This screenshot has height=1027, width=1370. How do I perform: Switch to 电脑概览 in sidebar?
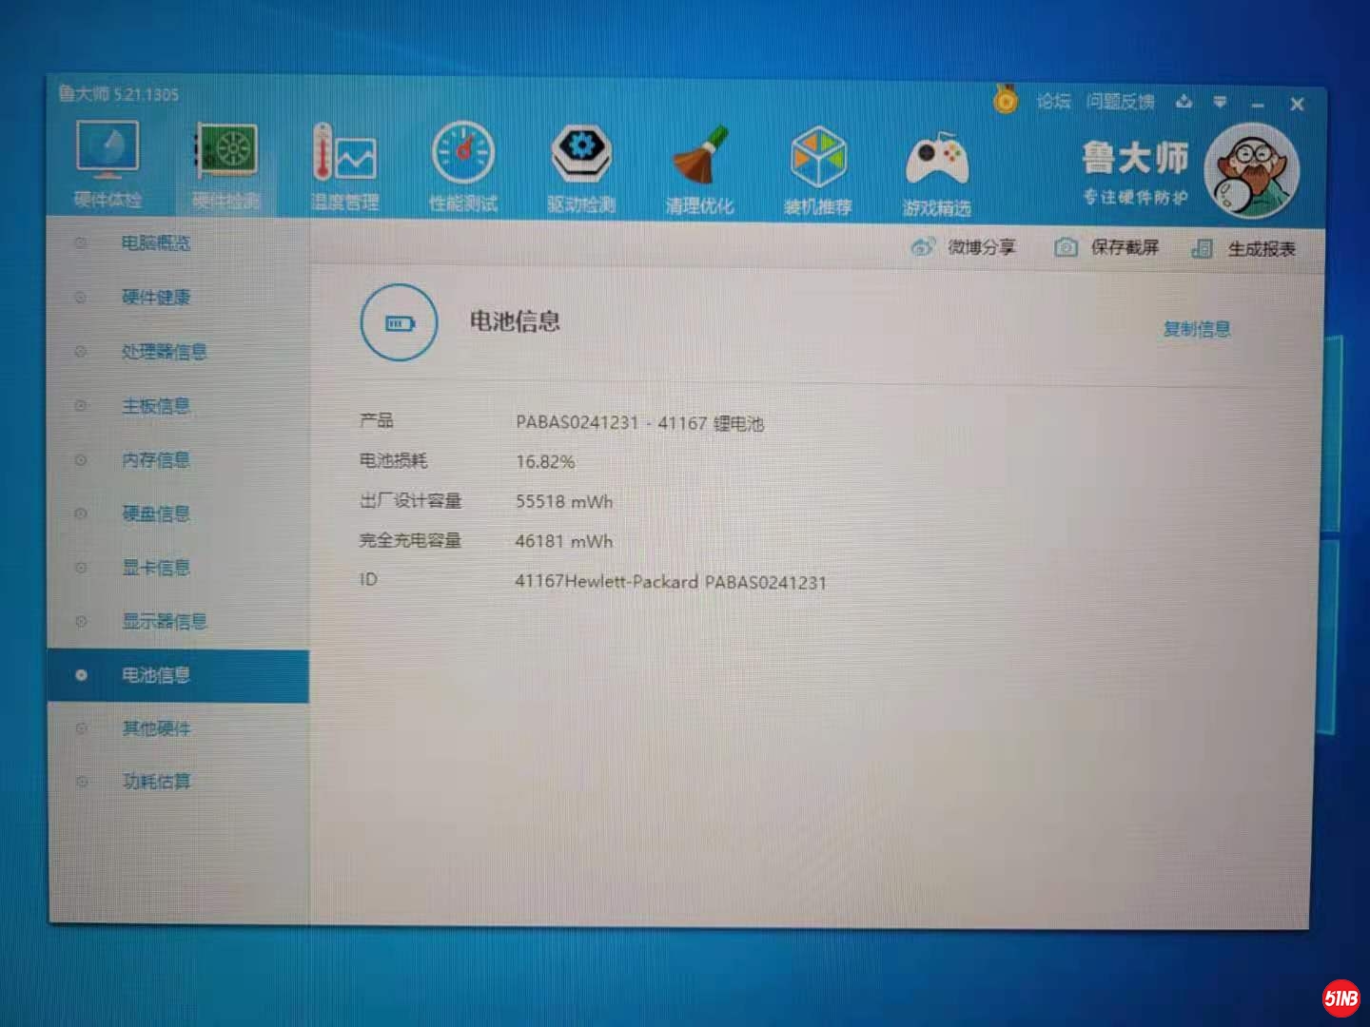click(156, 243)
